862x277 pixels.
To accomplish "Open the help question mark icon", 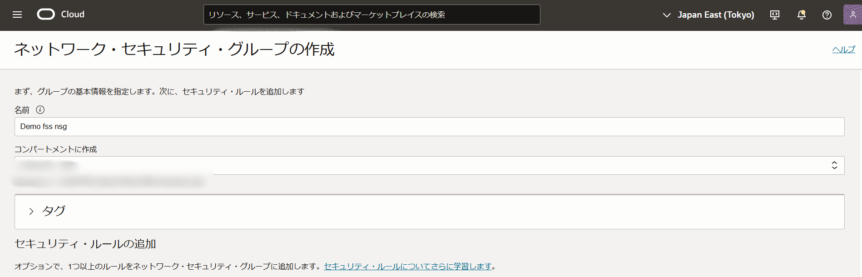I will 827,15.
